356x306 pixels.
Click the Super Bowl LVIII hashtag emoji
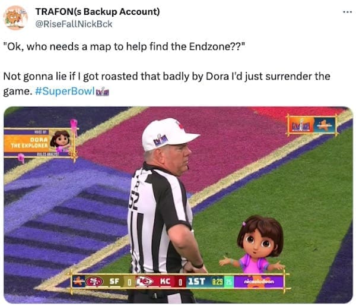pyautogui.click(x=103, y=92)
